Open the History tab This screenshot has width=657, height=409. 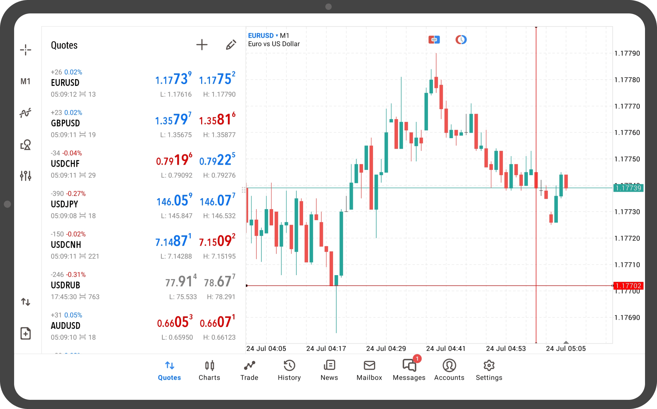(289, 371)
